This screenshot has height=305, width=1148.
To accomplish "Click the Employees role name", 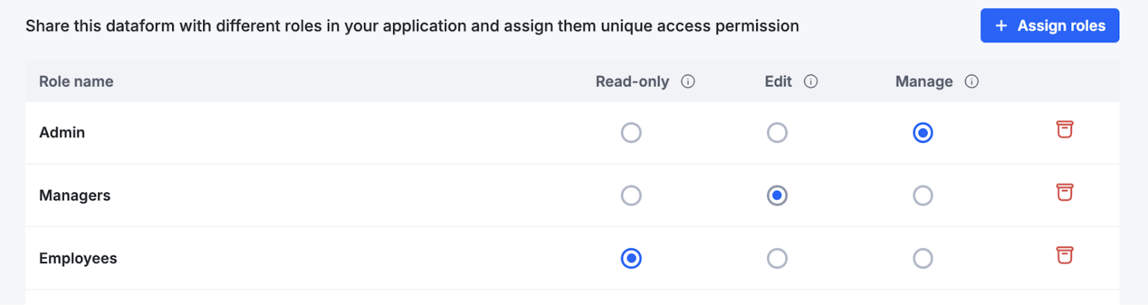I will [x=77, y=258].
